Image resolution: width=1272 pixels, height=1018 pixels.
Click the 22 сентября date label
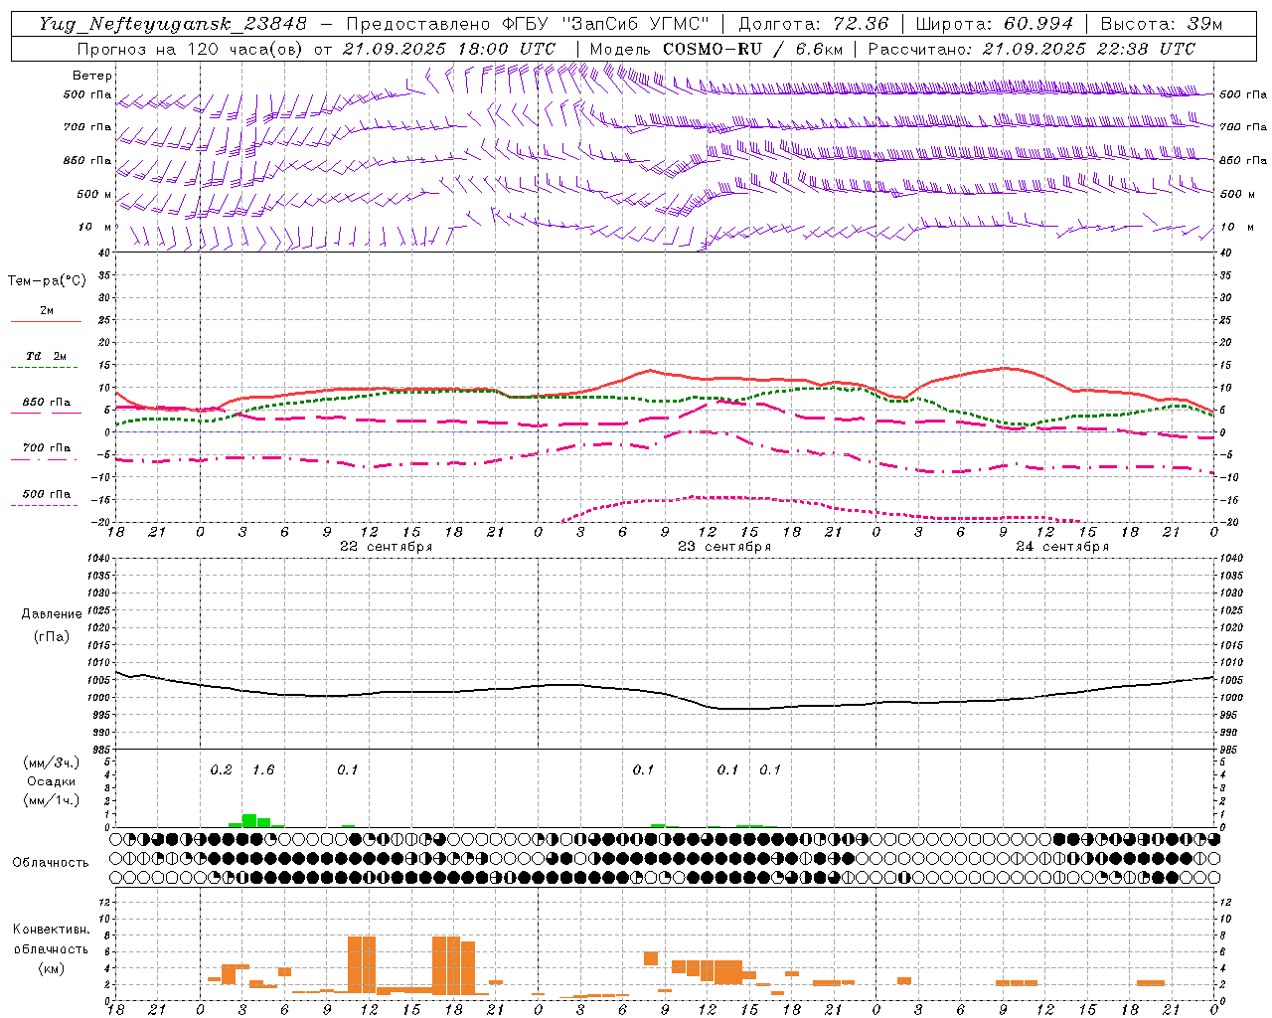[386, 547]
